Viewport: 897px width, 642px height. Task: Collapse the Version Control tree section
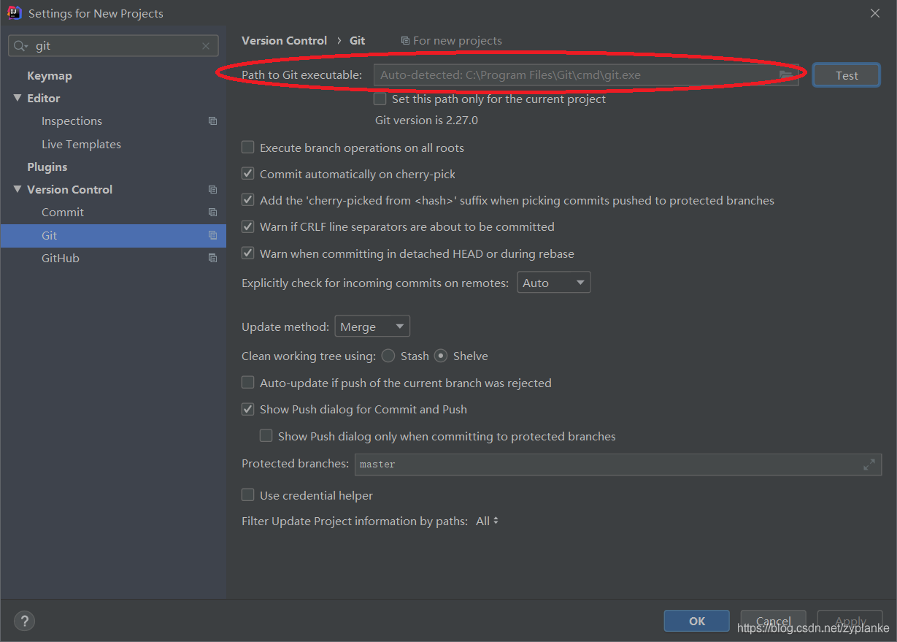[18, 189]
